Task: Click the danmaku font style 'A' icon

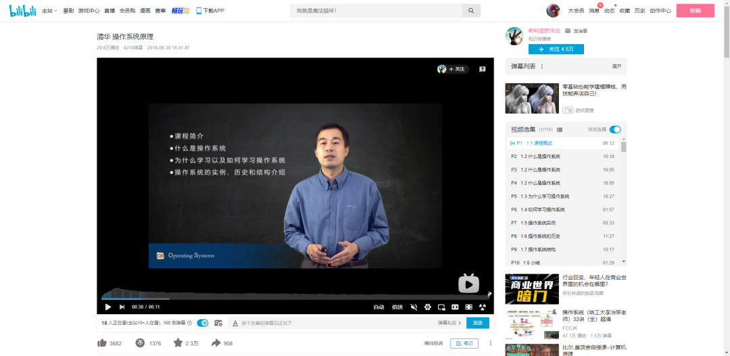Action: [x=235, y=323]
